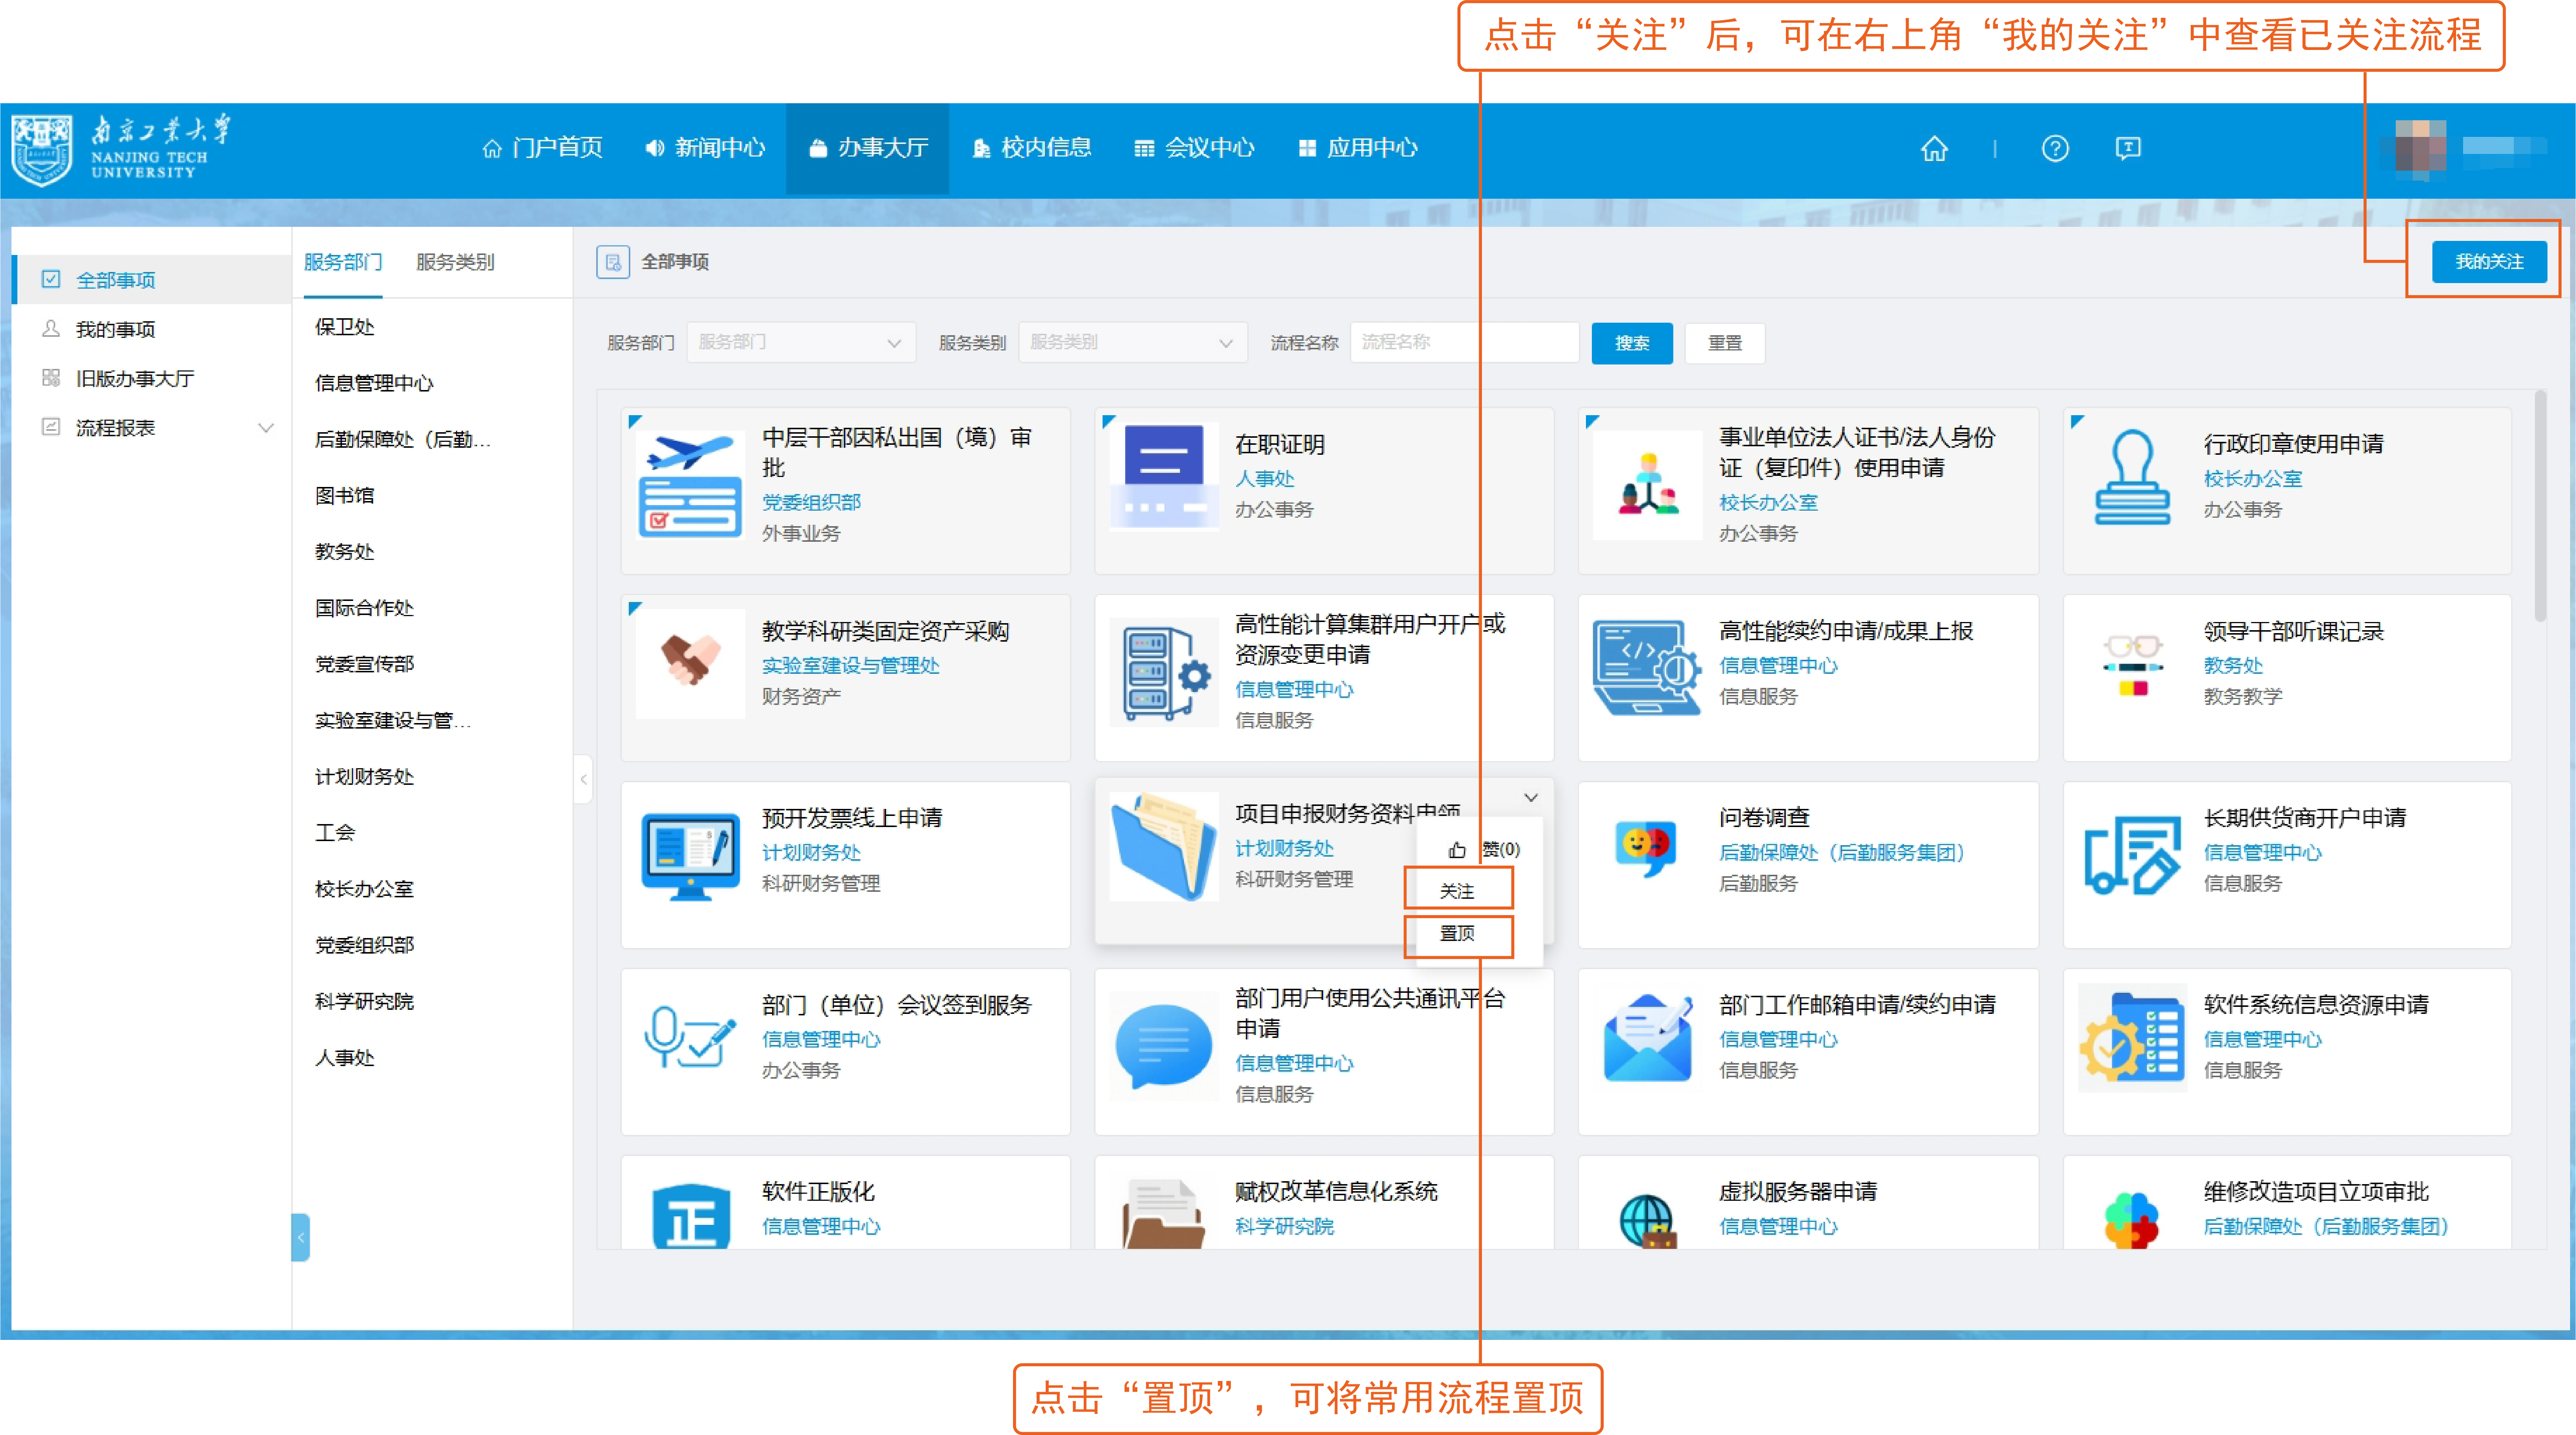Select 校长办公室 in the department list
Screen dimensions: 2576x1435
point(364,889)
